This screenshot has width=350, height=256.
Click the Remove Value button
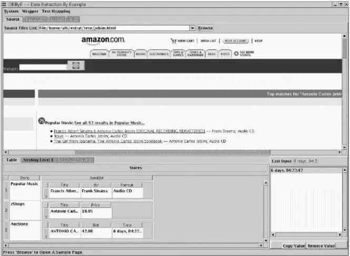click(x=321, y=245)
